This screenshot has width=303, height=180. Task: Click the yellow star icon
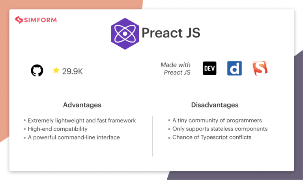tap(56, 71)
